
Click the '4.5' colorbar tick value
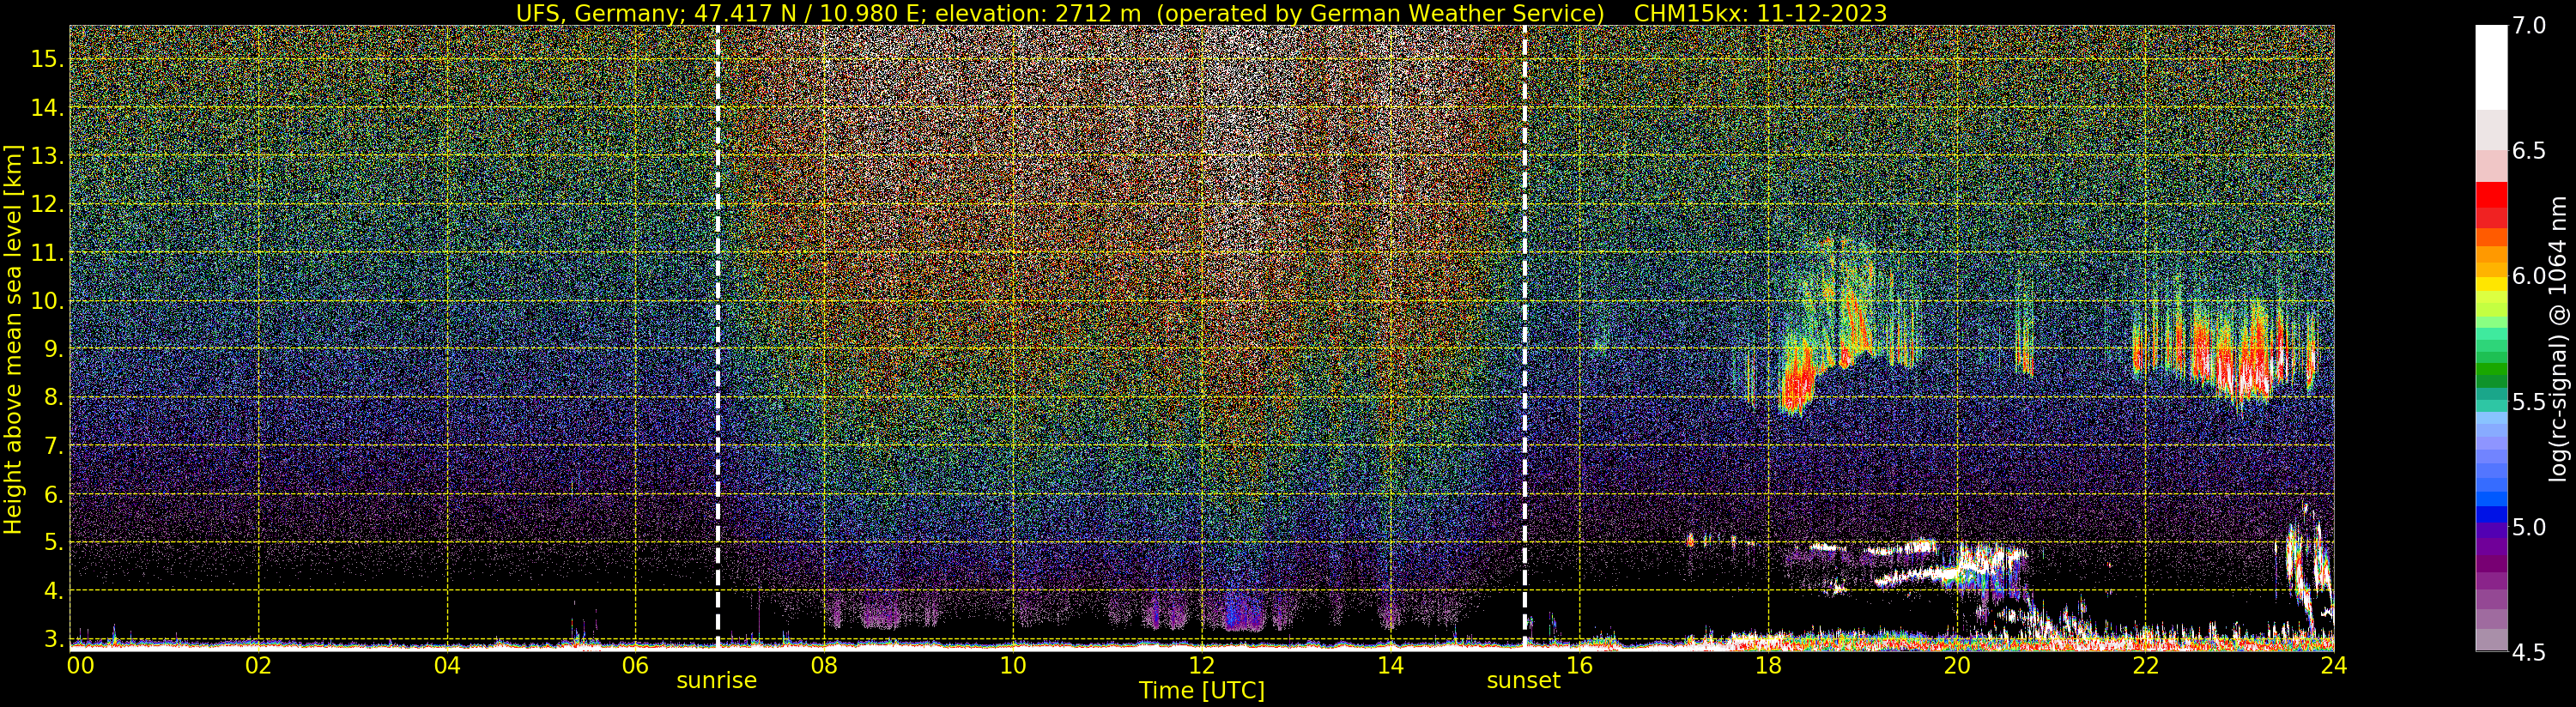pos(2529,652)
